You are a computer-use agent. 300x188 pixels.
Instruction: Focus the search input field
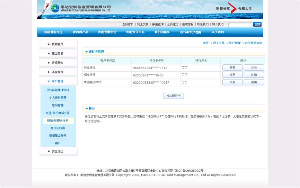pyautogui.click(x=240, y=25)
